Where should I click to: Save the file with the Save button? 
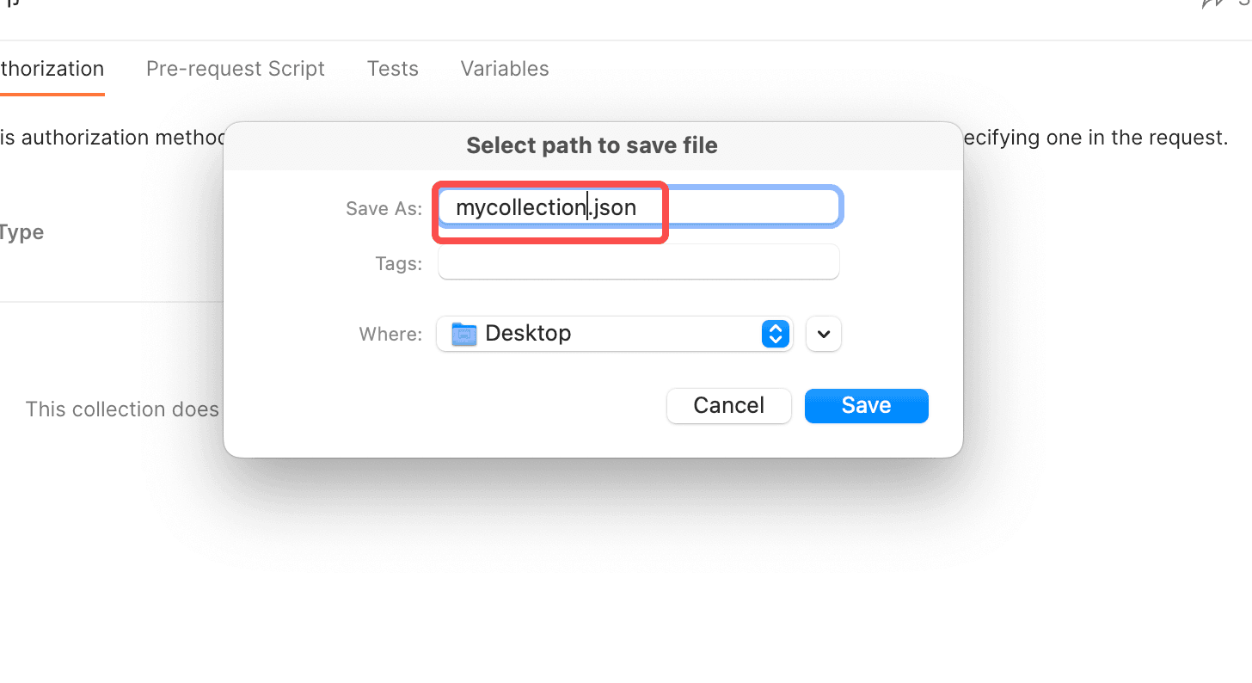867,406
